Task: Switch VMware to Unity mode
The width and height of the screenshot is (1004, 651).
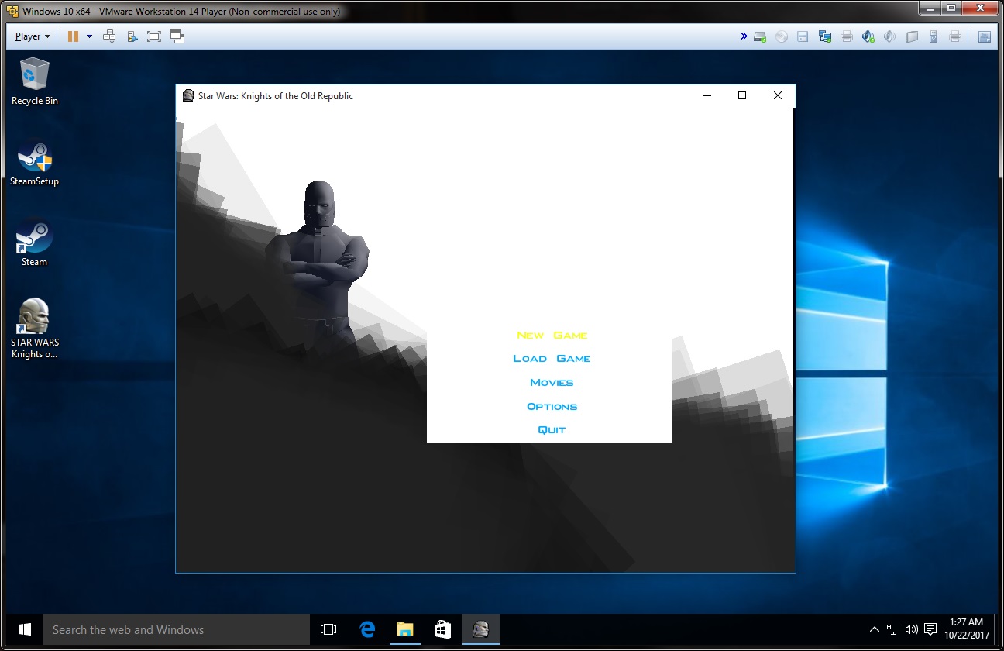Action: (x=177, y=36)
